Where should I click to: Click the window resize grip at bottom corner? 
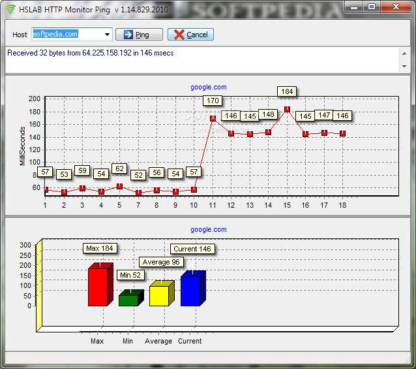coord(408,360)
